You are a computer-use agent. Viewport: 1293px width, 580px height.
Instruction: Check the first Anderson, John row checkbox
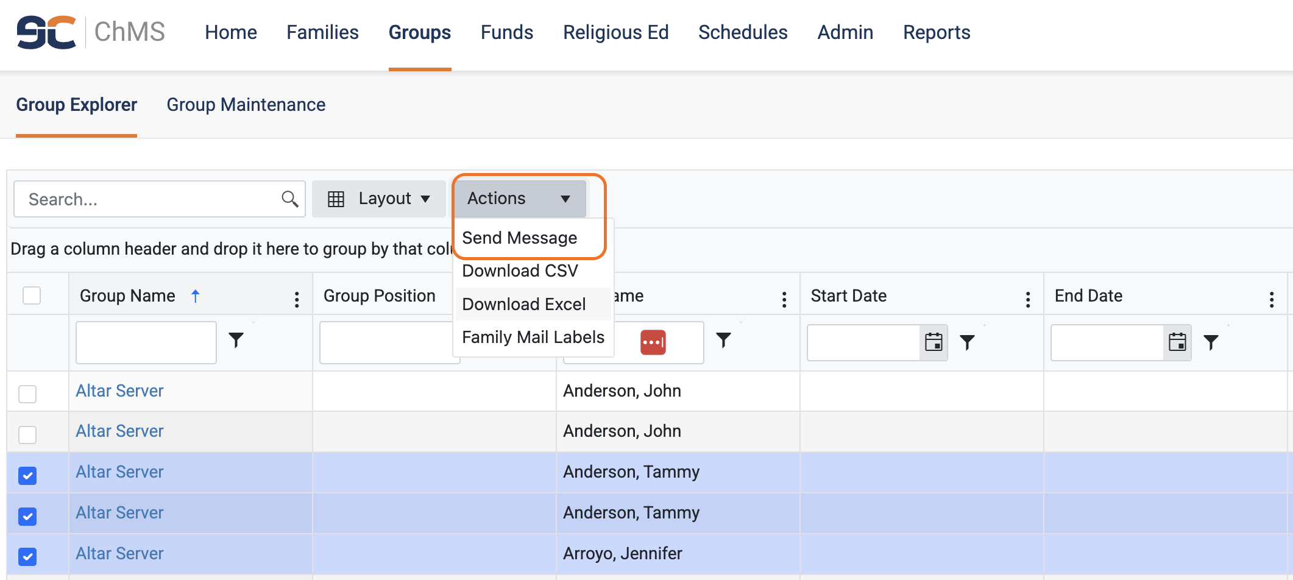27,394
